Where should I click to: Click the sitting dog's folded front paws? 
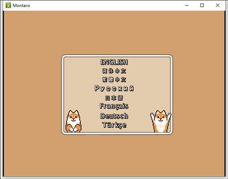tap(73, 129)
